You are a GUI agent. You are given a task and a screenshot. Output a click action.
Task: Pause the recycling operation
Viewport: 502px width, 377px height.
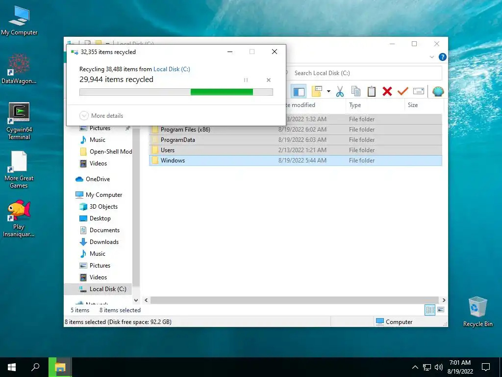click(x=246, y=80)
